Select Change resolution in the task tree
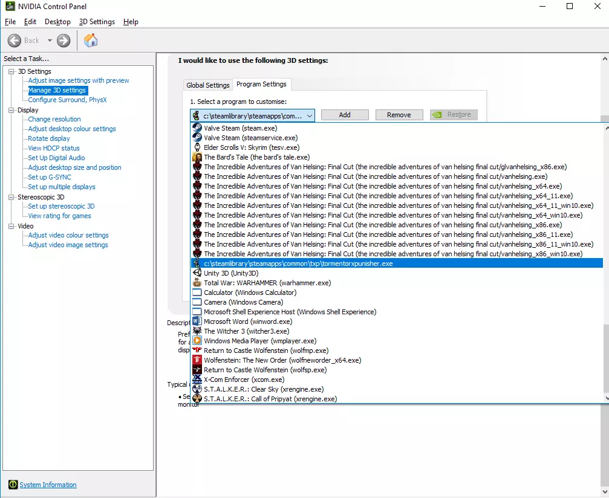The height and width of the screenshot is (498, 609). coord(54,119)
